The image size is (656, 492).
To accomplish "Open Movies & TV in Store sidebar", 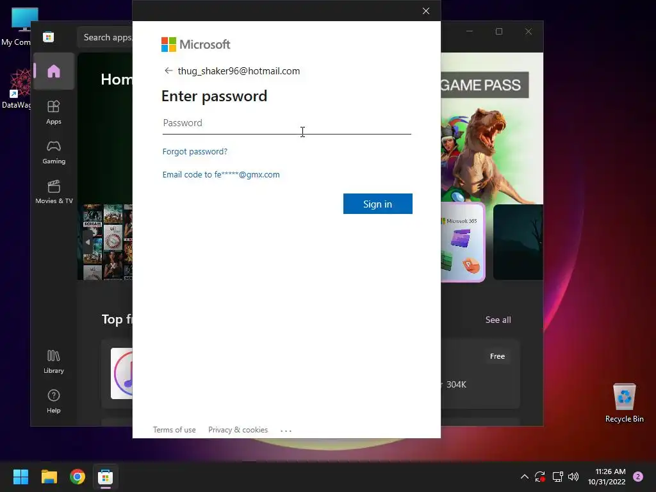I will pyautogui.click(x=54, y=192).
